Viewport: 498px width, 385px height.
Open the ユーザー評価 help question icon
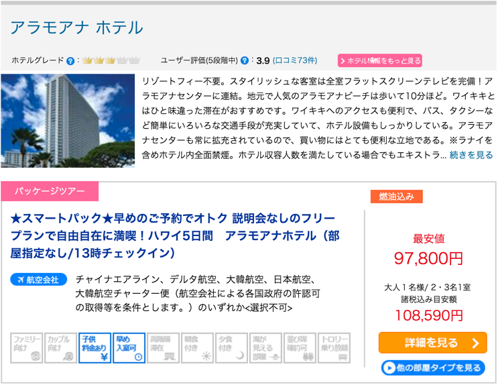pos(244,60)
